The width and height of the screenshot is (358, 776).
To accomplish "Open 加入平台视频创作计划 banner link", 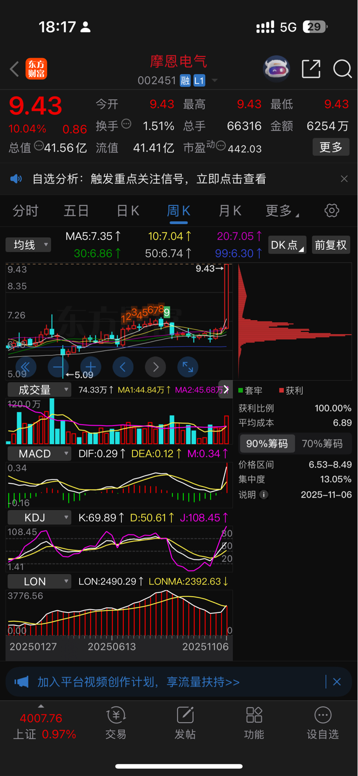I will coord(139,682).
